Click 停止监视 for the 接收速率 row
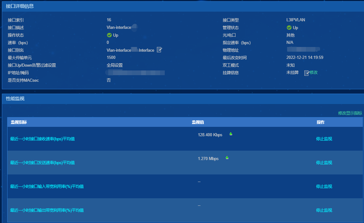 pos(324,139)
